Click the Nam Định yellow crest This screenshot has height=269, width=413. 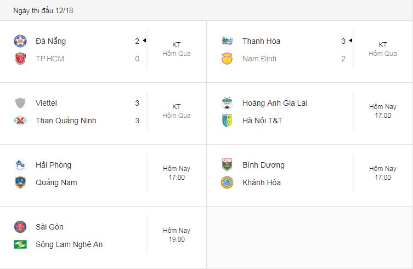coord(227,59)
